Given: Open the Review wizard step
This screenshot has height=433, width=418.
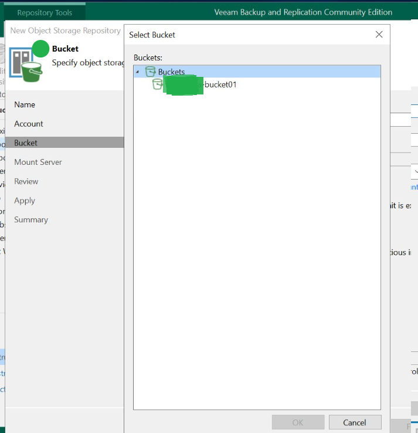Looking at the screenshot, I should pyautogui.click(x=26, y=181).
